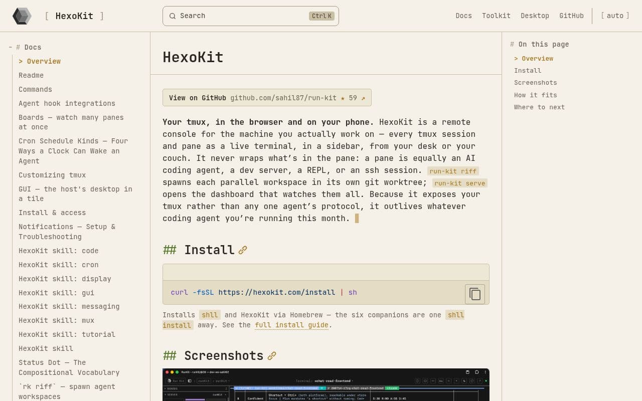Open Status Dot — Compositional Vocabulary page
The height and width of the screenshot is (401, 642).
tap(69, 367)
